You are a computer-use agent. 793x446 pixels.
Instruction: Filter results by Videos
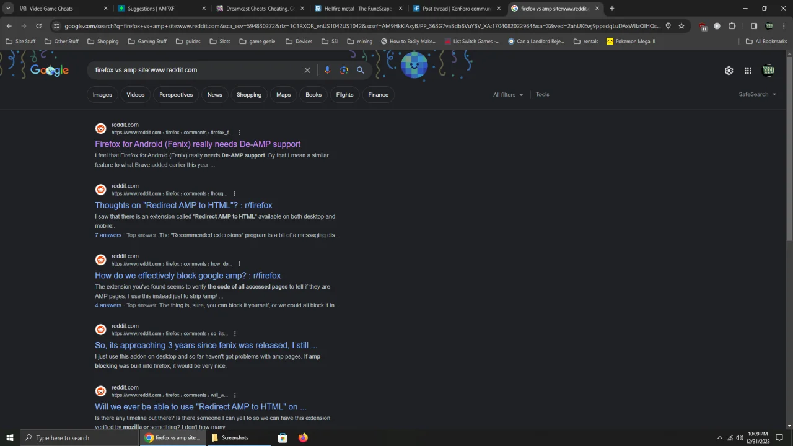click(135, 95)
